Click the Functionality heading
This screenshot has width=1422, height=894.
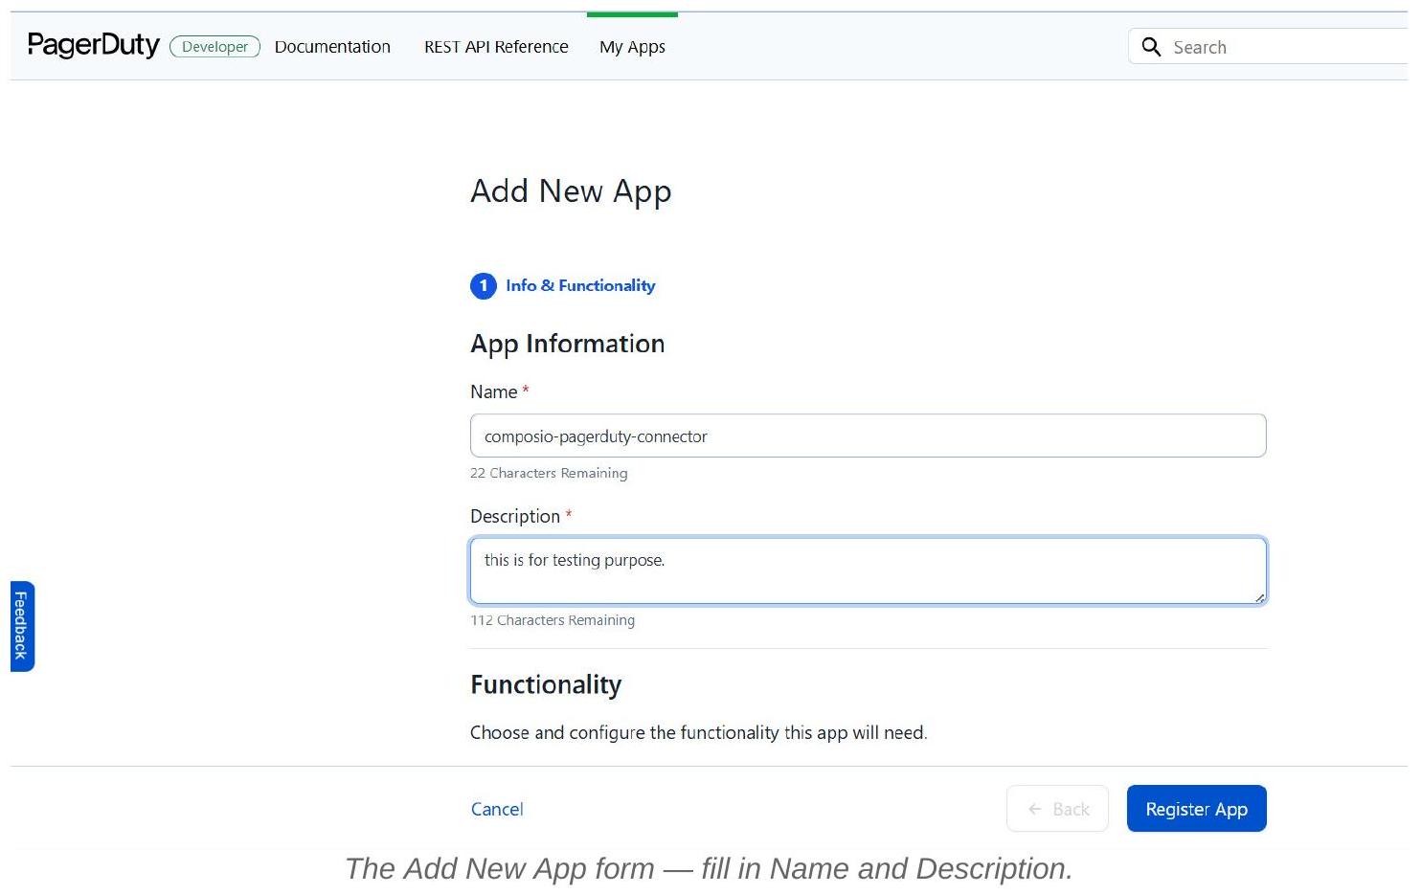click(546, 684)
